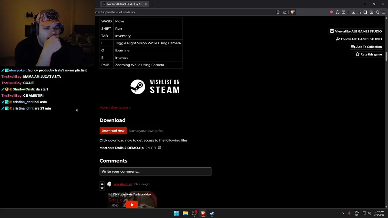
Task: Toggle reader mode icon in address bar
Action: [x=278, y=12]
